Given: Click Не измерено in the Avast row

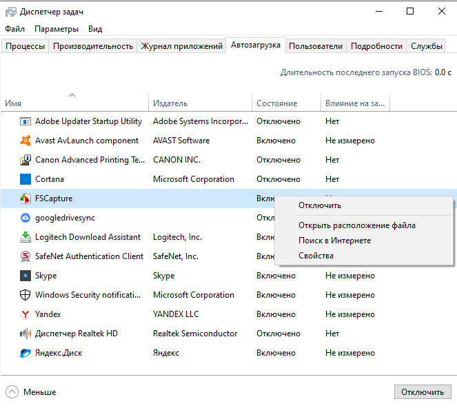Looking at the screenshot, I should [350, 141].
